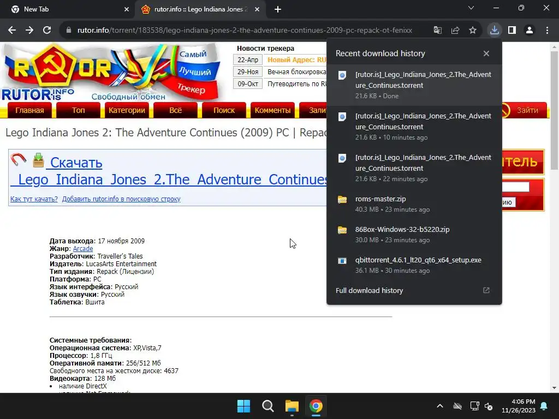Open 86Box-Windows-32-b5220.zip download
This screenshot has width=559, height=419.
pyautogui.click(x=414, y=235)
